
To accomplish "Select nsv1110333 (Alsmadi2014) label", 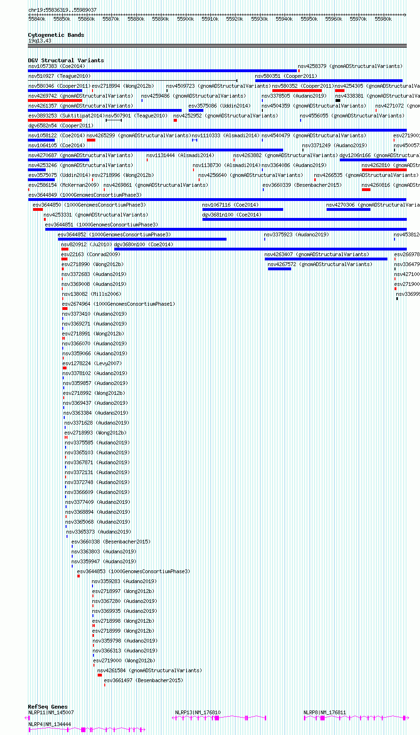I will click(x=226, y=135).
